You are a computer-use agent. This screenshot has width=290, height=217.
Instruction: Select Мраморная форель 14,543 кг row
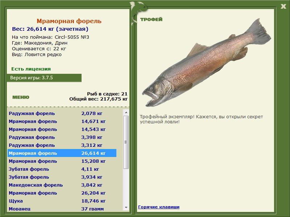point(62,129)
